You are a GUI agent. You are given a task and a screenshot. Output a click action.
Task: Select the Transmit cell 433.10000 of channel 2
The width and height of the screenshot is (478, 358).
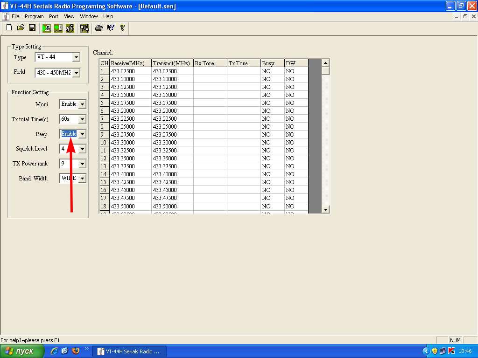173,79
